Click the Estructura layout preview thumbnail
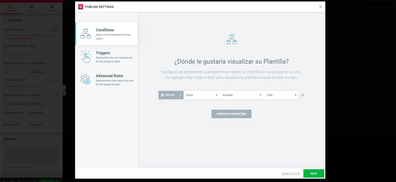The height and width of the screenshot is (182, 396). (31, 155)
